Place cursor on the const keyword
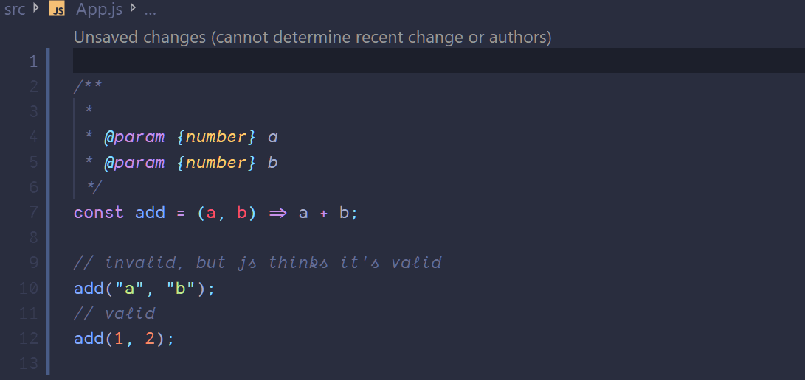Viewport: 805px width, 380px height. (x=98, y=213)
